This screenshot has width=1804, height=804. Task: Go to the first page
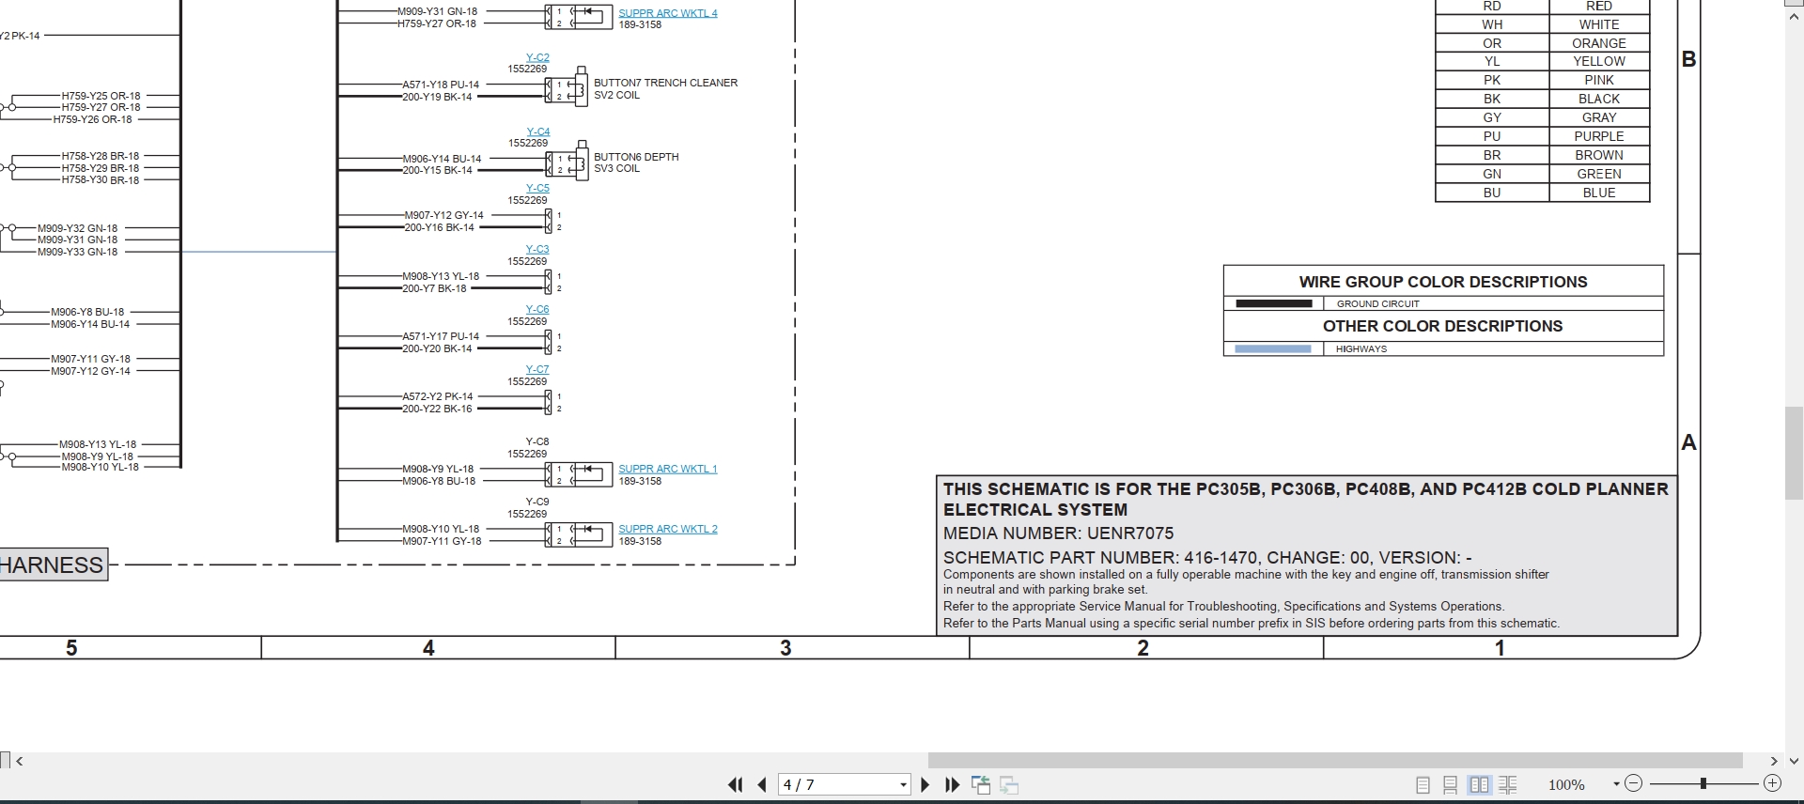point(735,784)
